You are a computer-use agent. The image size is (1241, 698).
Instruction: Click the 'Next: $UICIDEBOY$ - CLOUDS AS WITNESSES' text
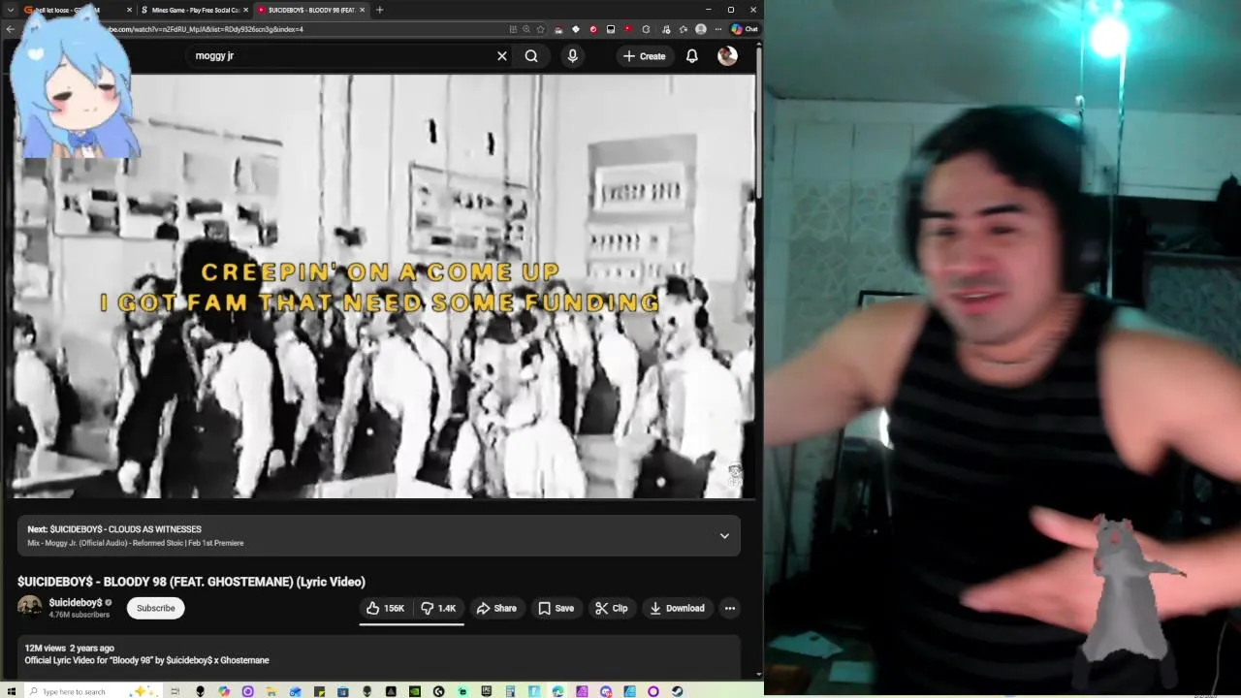[114, 529]
